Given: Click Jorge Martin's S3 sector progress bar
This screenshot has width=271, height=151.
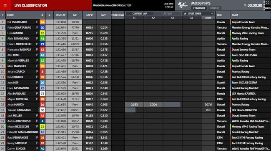Looking at the screenshot, I should (172, 105).
